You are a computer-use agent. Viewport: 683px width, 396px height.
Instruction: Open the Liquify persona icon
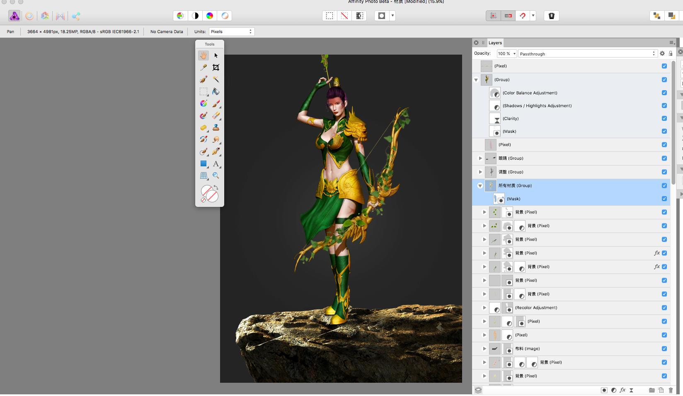[x=29, y=16]
